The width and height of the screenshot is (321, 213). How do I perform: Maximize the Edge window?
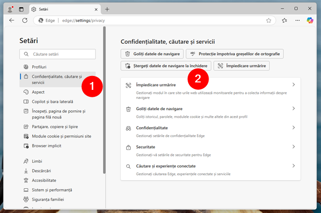tap(296, 8)
